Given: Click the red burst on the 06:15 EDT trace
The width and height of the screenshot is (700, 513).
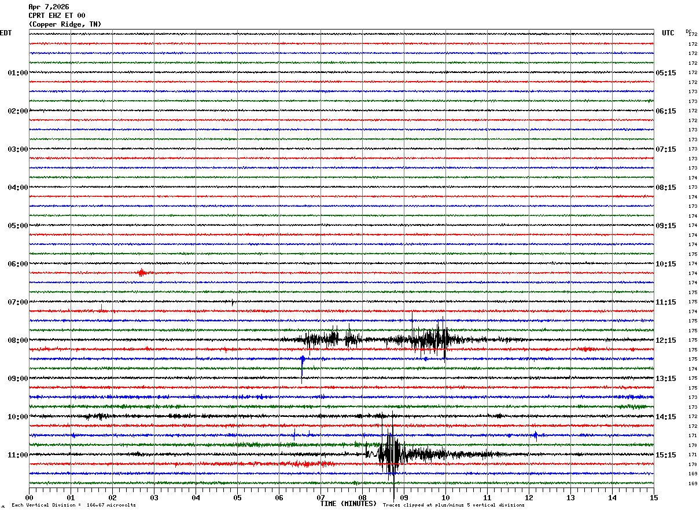Looking at the screenshot, I should pyautogui.click(x=142, y=273).
